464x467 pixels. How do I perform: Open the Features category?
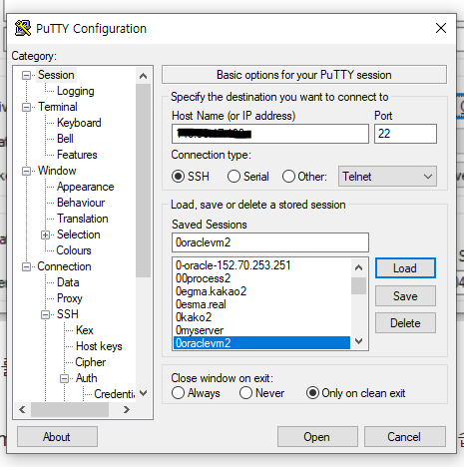coord(77,155)
